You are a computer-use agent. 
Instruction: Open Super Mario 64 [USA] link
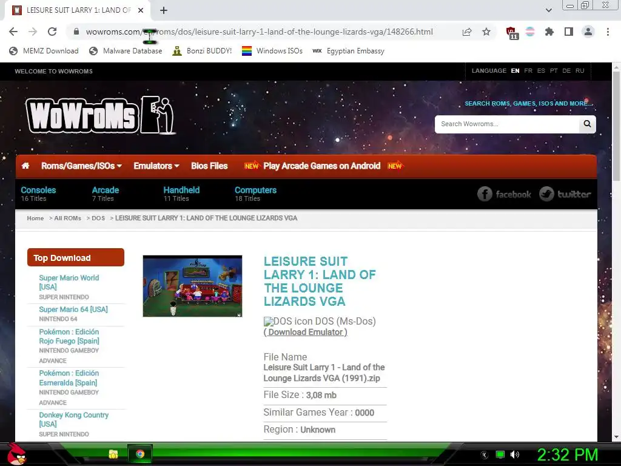(73, 309)
